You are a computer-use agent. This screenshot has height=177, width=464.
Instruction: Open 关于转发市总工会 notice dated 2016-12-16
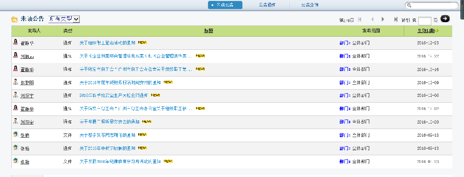[136, 69]
